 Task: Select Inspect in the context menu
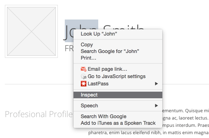coord(118,95)
